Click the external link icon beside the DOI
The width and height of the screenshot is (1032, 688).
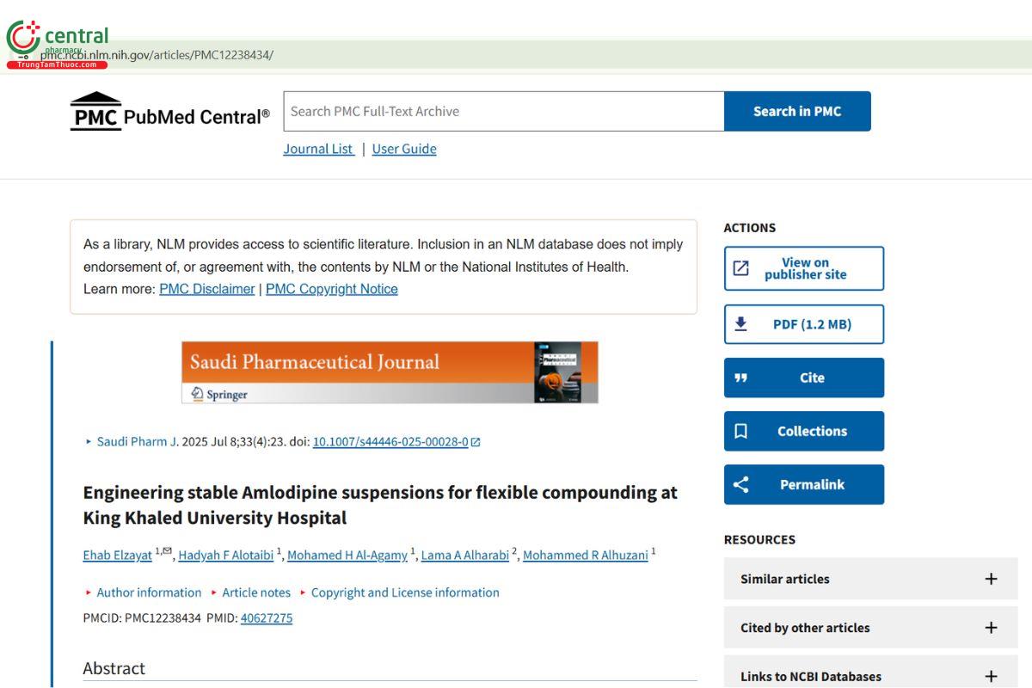476,442
